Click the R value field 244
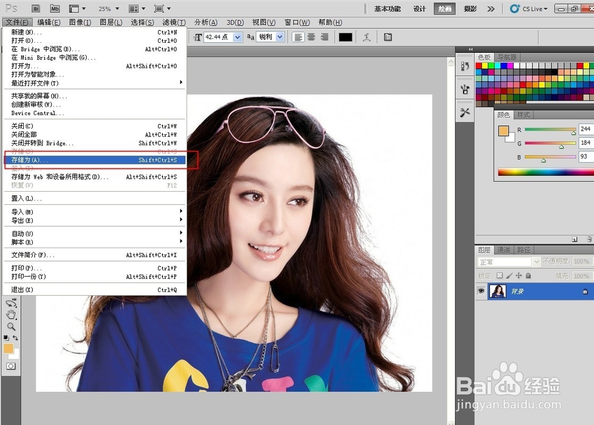594x425 pixels. coord(586,129)
